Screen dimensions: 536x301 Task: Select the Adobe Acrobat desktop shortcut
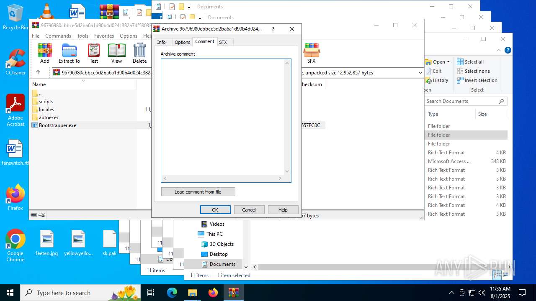point(15,110)
